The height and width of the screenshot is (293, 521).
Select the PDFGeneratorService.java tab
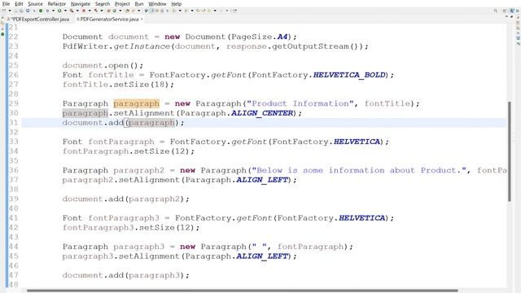[x=109, y=20]
